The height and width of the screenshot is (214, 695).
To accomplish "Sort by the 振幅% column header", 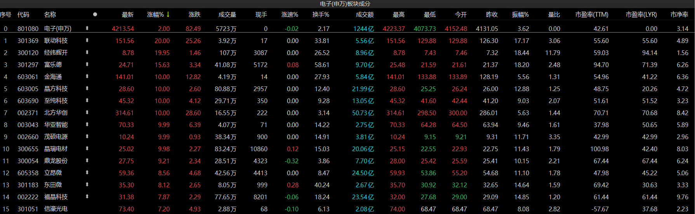I will (520, 14).
